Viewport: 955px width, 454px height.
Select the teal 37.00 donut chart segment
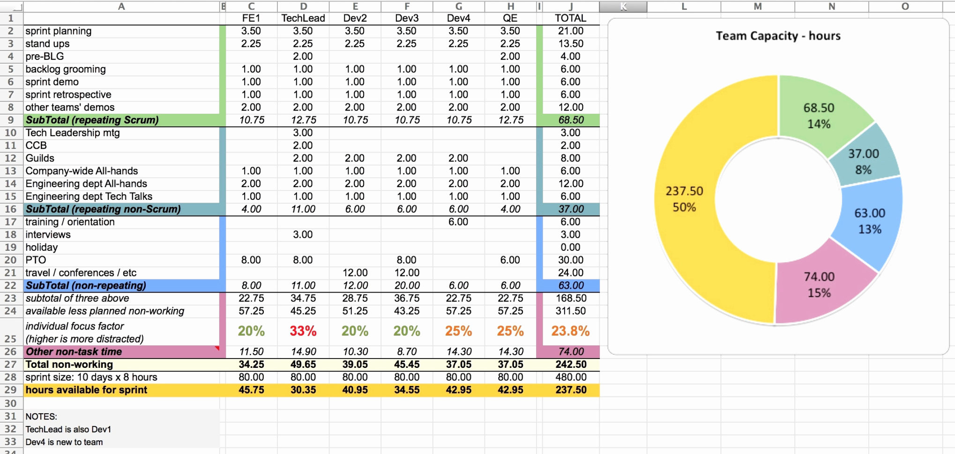(865, 159)
